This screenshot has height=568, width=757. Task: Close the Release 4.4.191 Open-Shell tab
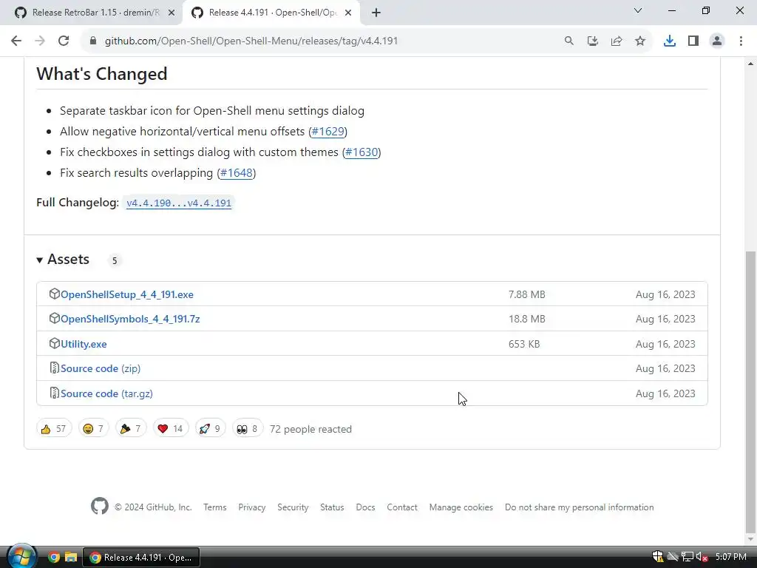tap(348, 13)
